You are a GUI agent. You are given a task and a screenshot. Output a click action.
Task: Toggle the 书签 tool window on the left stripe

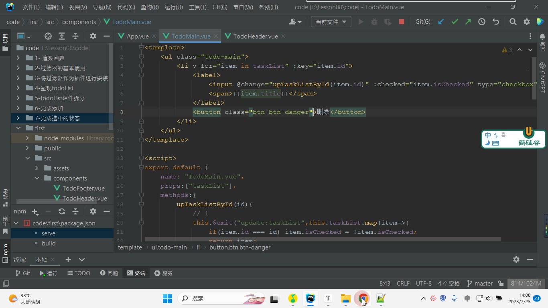5,225
